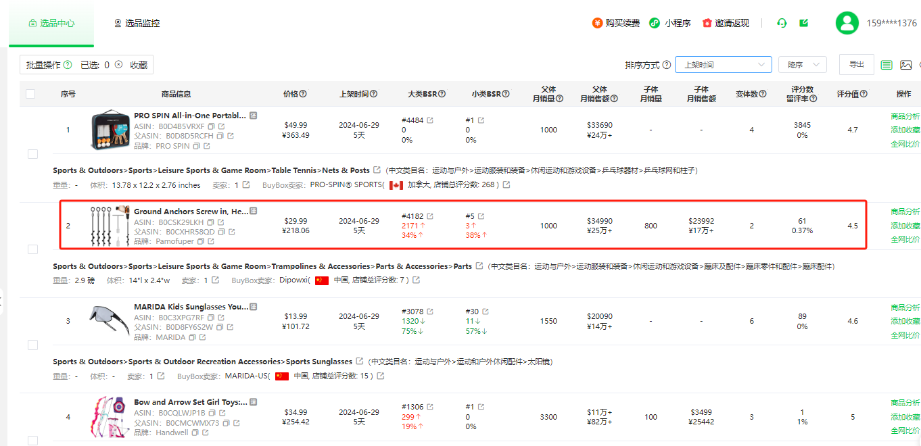Select the 选品中心 tab

51,23
